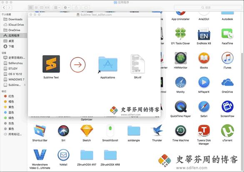Launch HWMonitor

point(181,58)
